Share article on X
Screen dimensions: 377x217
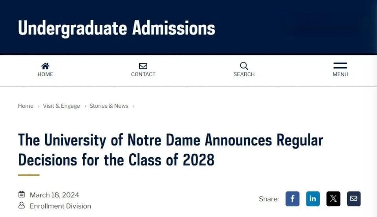pyautogui.click(x=333, y=199)
